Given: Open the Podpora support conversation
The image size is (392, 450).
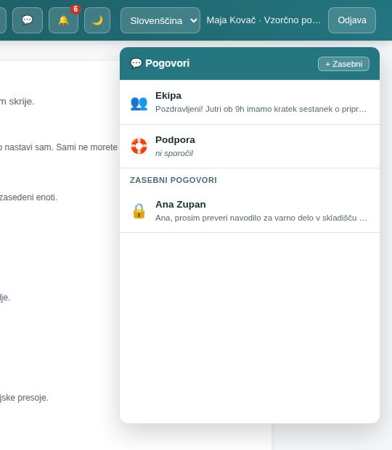Looking at the screenshot, I should 250,147.
